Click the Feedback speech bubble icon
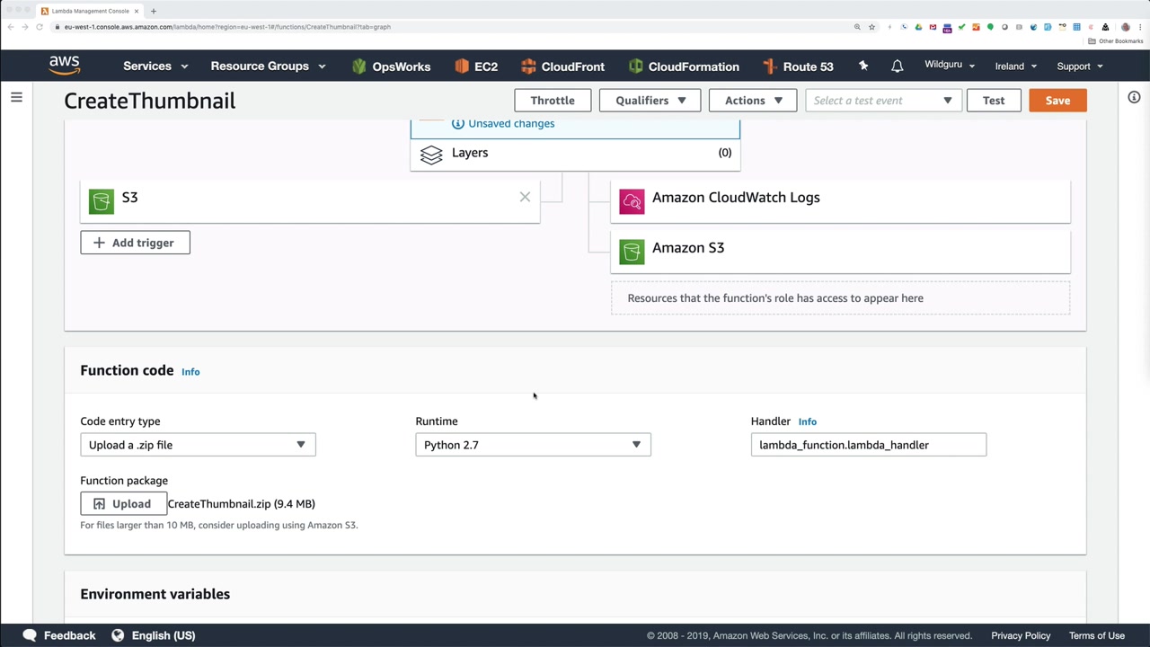 [x=30, y=635]
